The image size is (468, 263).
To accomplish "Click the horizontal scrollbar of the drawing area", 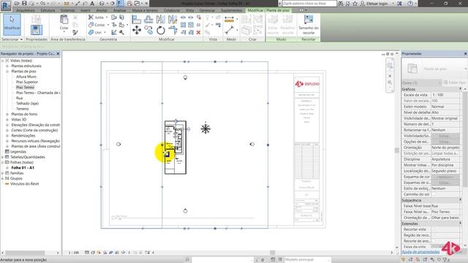I will click(273, 253).
